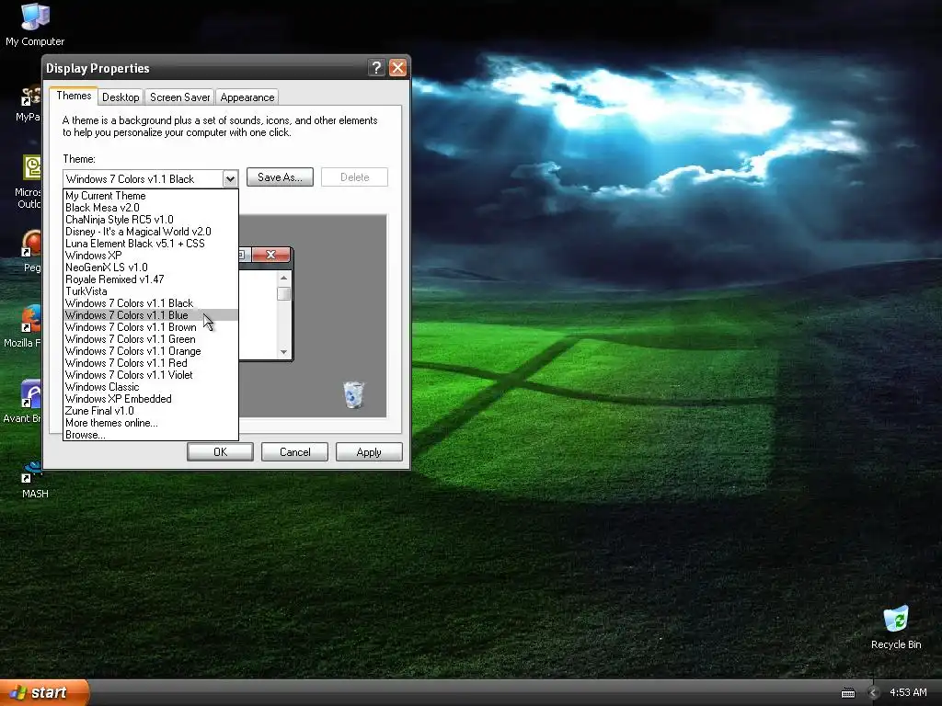Click red close button in preview window
942x706 pixels.
tap(271, 255)
